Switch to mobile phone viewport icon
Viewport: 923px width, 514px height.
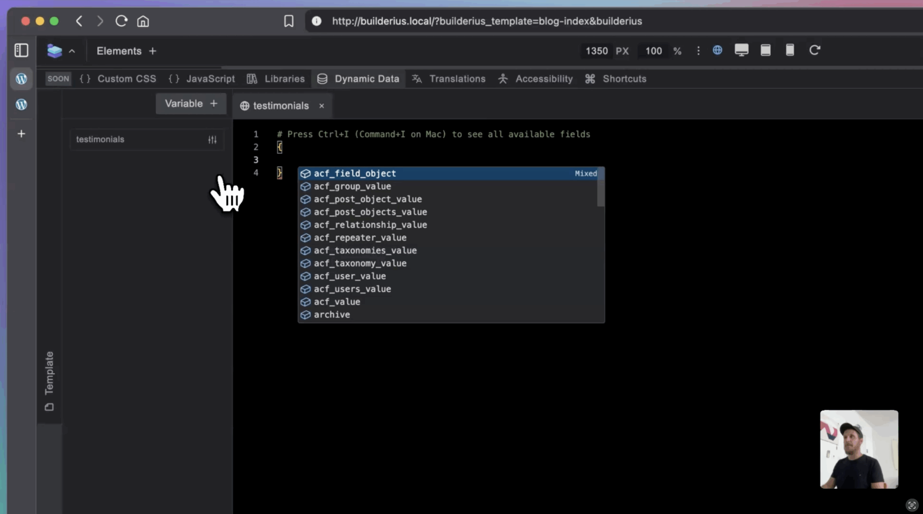click(790, 50)
